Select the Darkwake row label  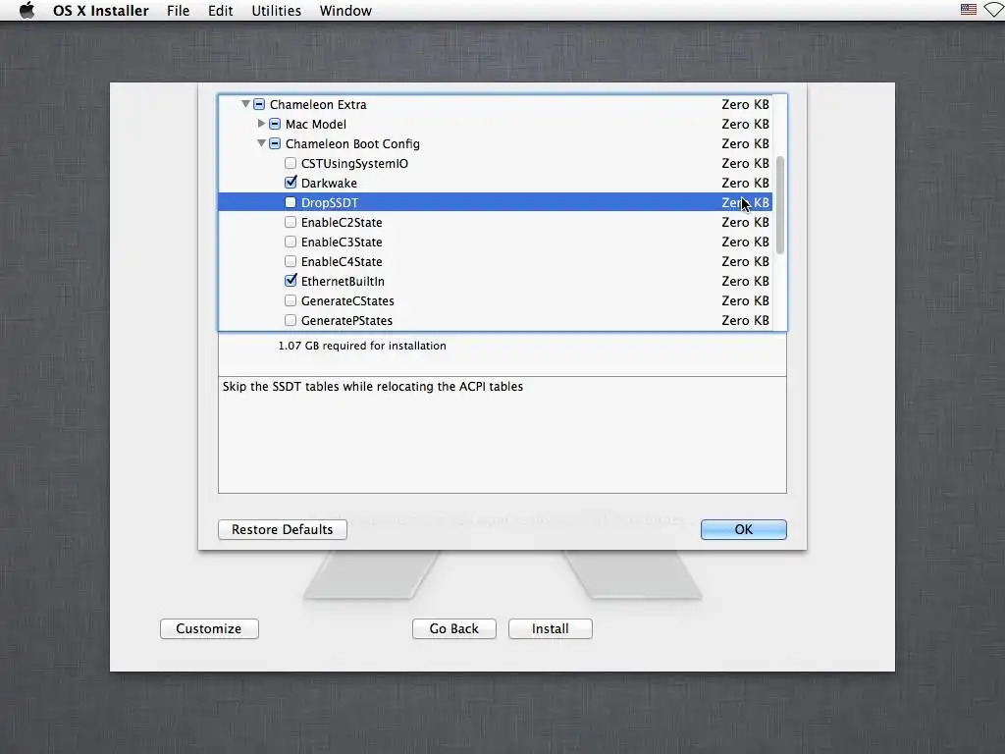point(329,184)
